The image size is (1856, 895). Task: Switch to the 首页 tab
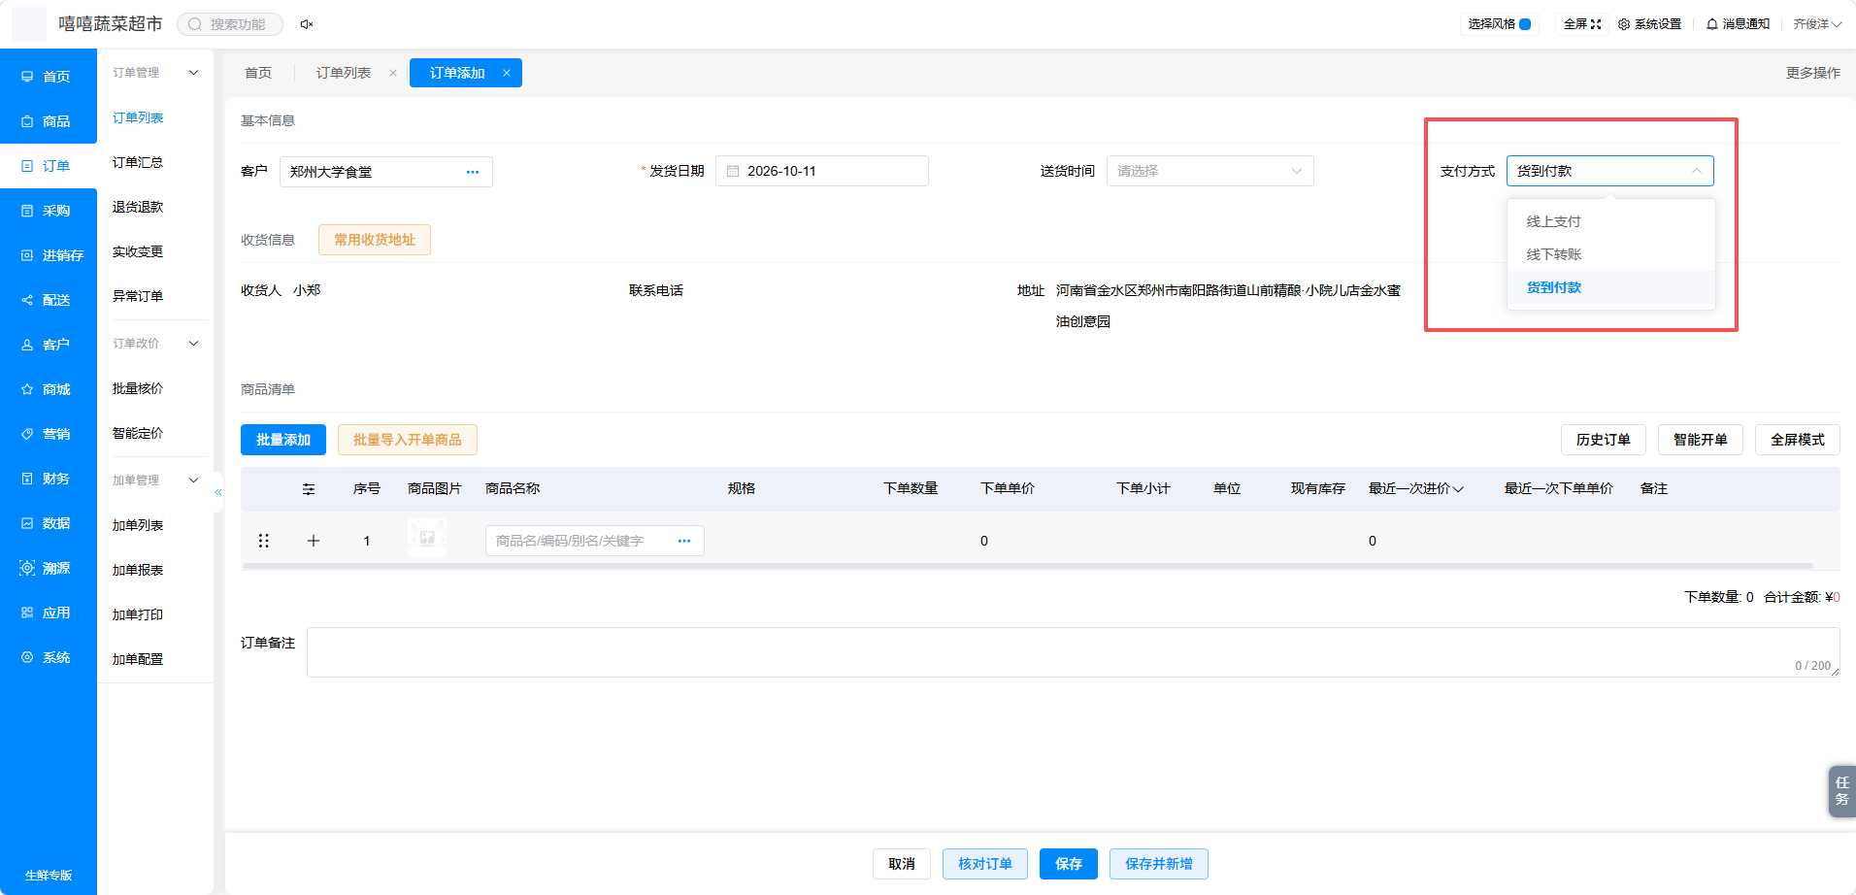[x=258, y=73]
